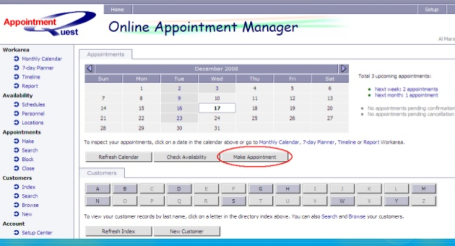
Task: Click the arrow icon beside Setup Center
Action: click(16, 233)
